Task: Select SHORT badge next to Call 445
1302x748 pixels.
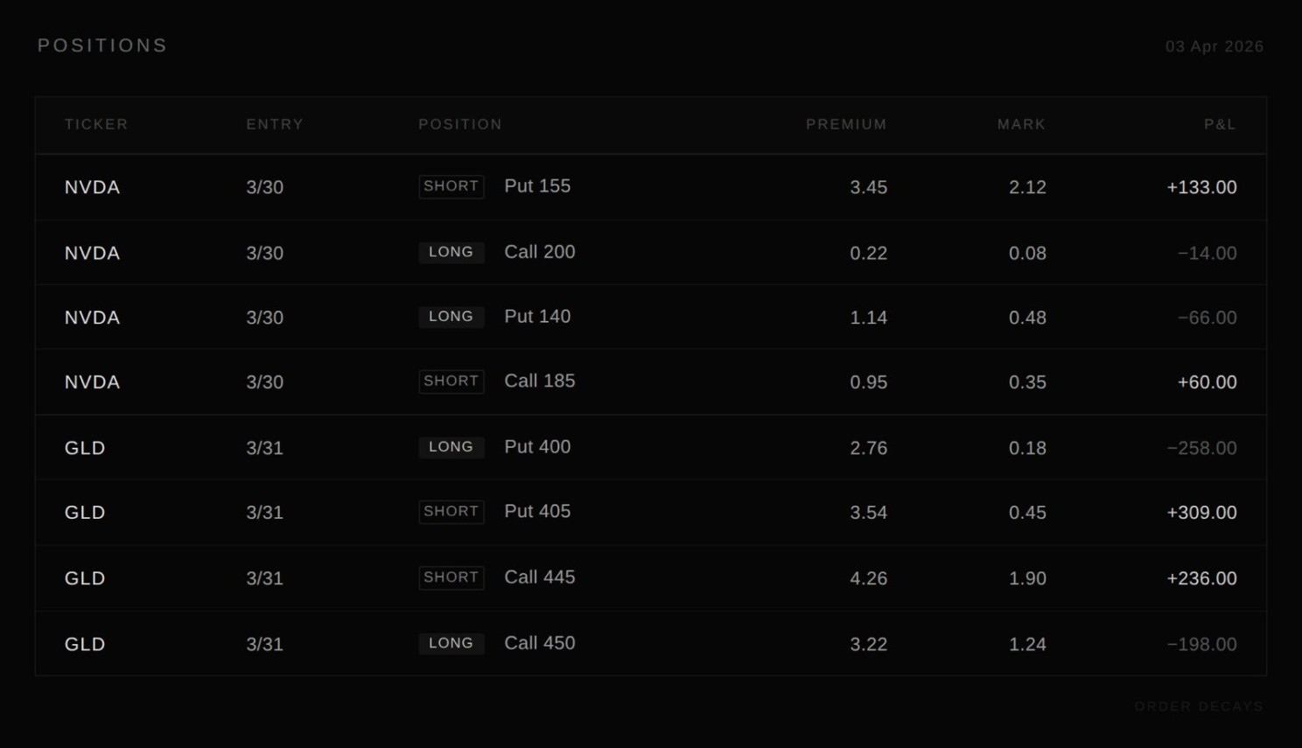Action: pos(451,577)
